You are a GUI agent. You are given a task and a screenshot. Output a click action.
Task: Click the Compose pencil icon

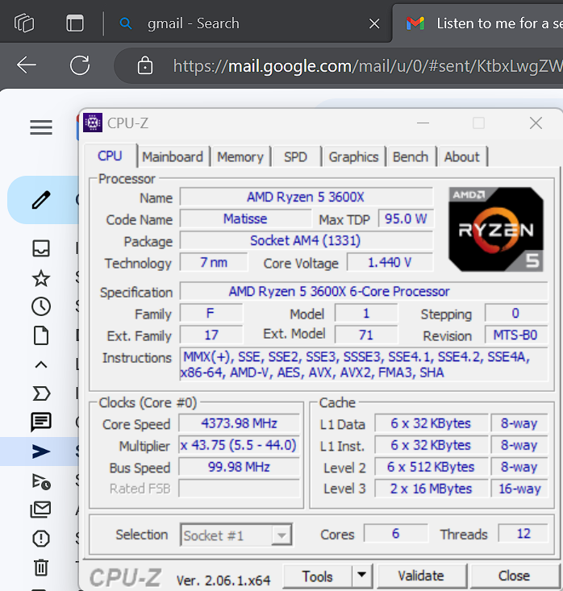[41, 199]
